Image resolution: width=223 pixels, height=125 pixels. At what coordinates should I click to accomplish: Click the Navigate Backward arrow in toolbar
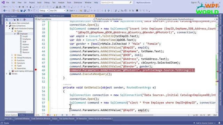(20, 7)
